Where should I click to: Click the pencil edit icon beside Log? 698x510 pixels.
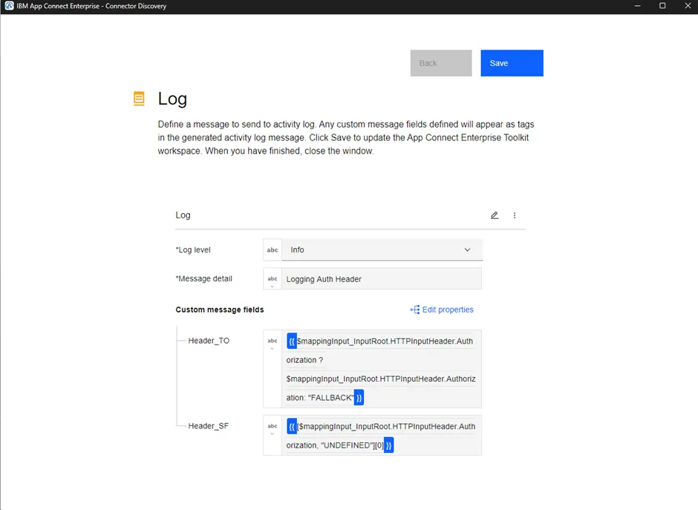pyautogui.click(x=494, y=215)
